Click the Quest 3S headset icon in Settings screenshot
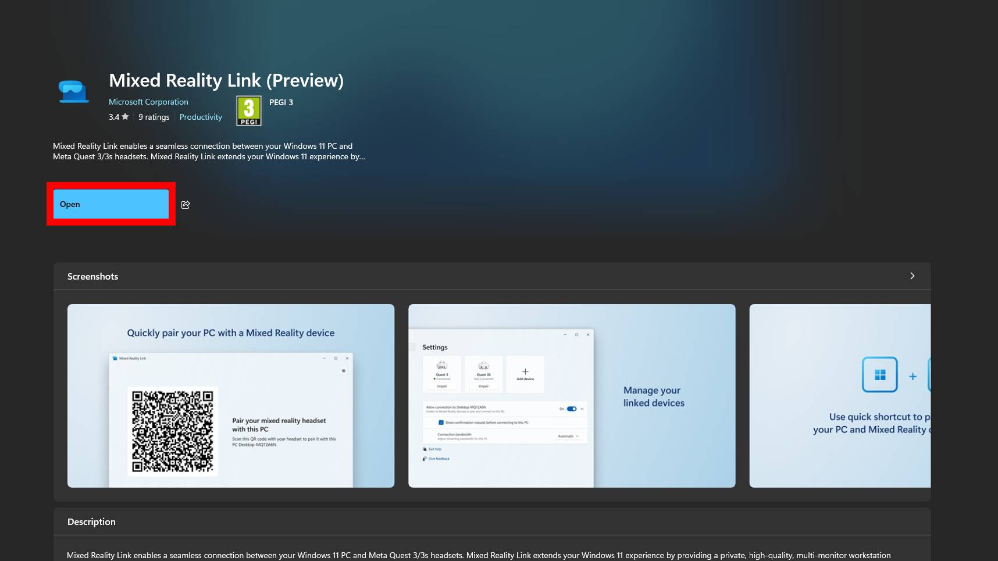Image resolution: width=998 pixels, height=561 pixels. pos(483,366)
